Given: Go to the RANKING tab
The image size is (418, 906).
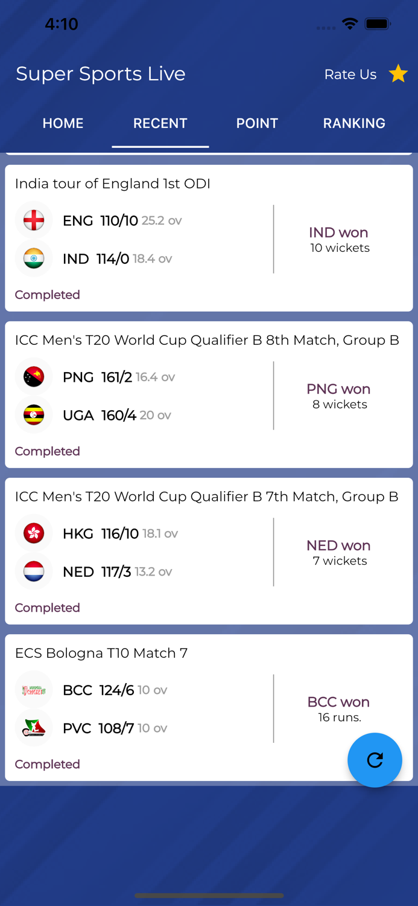Looking at the screenshot, I should coord(354,123).
